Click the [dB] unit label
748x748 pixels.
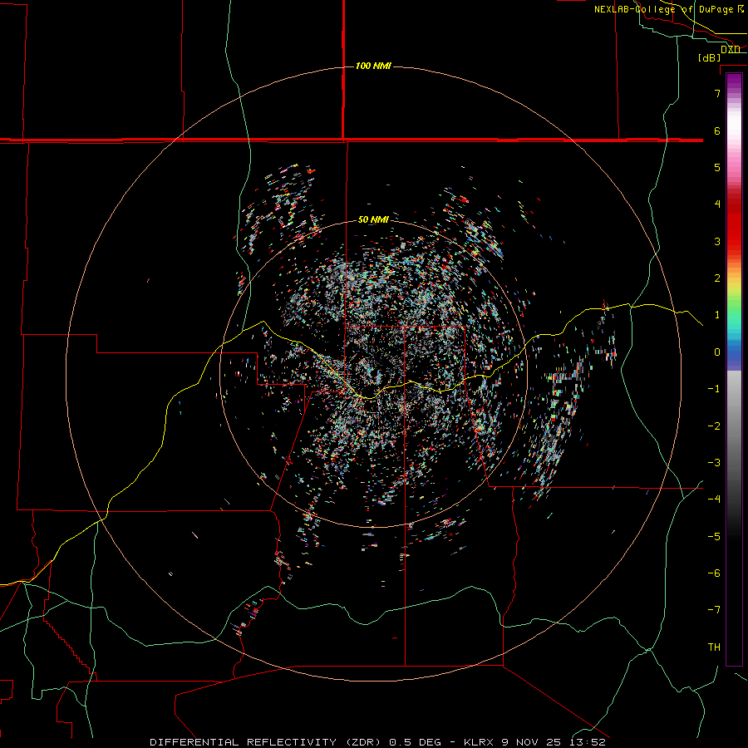(x=710, y=57)
